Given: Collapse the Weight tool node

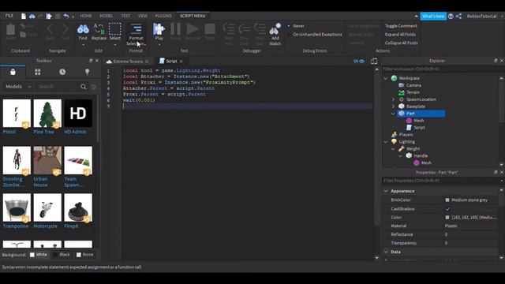Looking at the screenshot, I should click(393, 149).
